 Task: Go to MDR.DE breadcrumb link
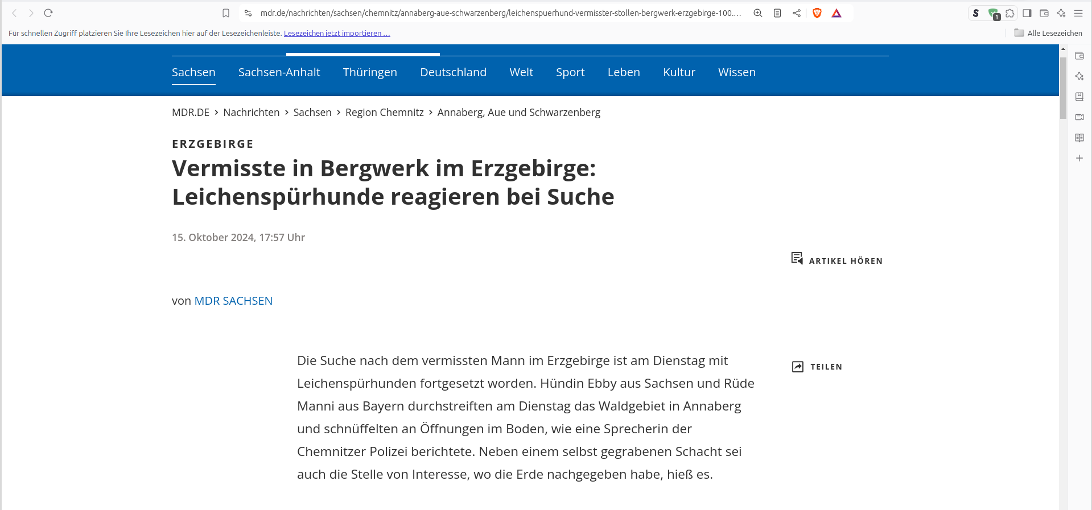click(191, 113)
